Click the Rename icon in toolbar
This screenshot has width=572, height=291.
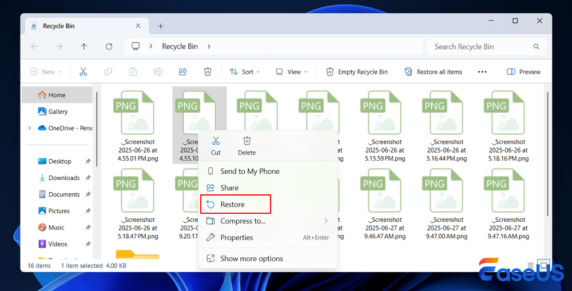tap(158, 72)
